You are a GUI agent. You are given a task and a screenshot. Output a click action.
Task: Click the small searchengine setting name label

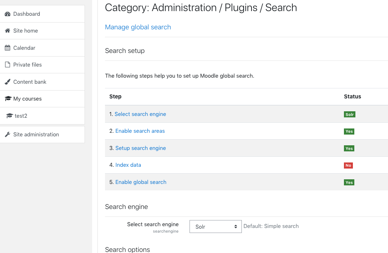click(x=166, y=231)
